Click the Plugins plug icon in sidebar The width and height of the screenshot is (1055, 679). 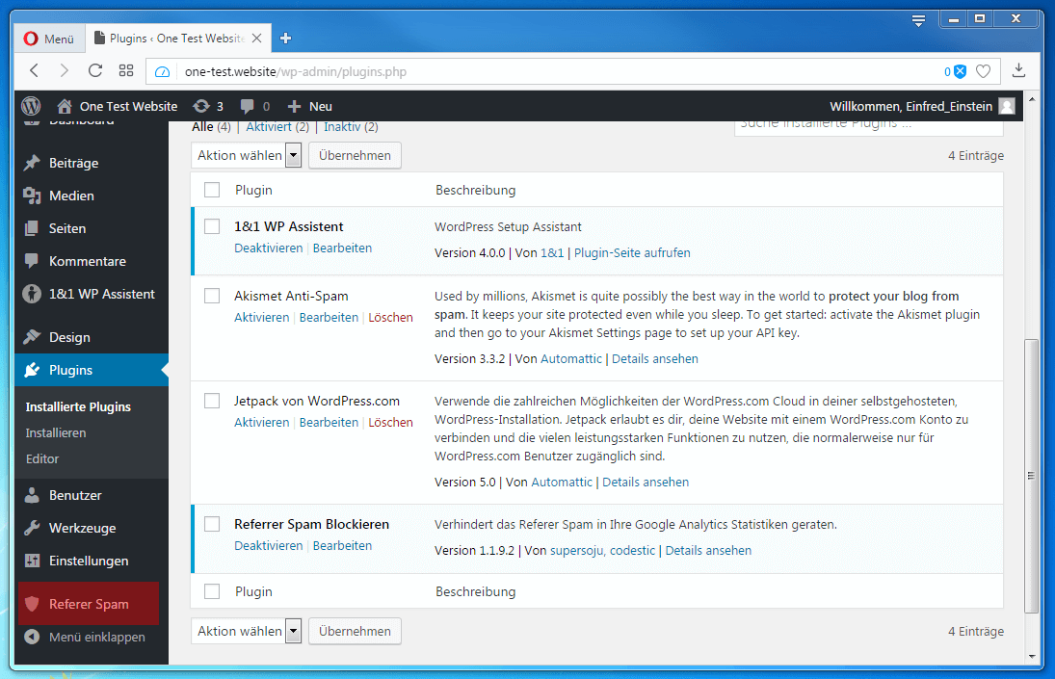[32, 370]
